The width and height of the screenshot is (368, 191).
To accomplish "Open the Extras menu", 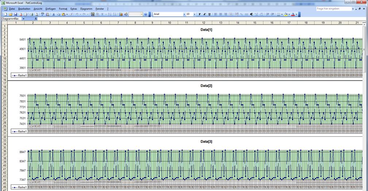I will tap(74, 9).
